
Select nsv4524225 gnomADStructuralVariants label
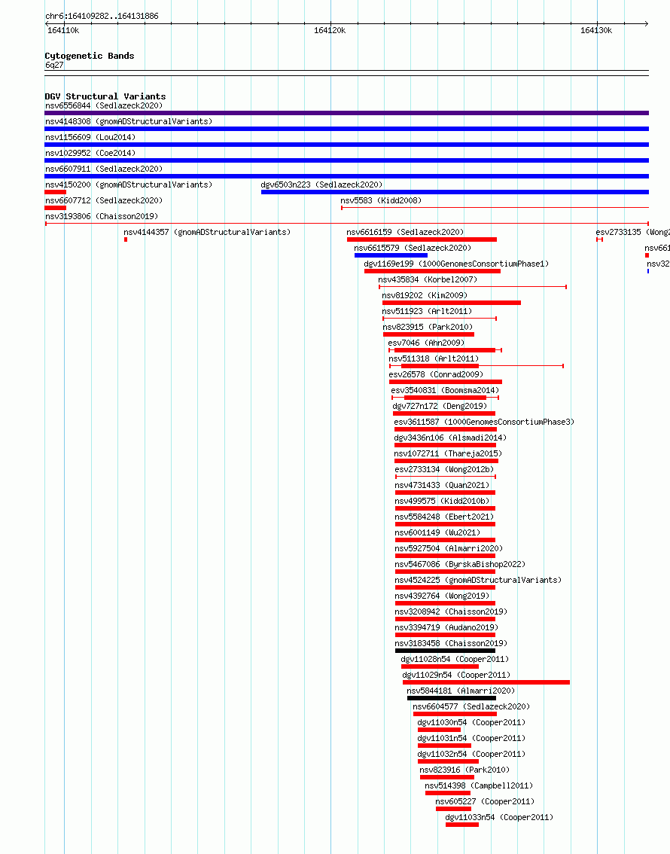479,580
